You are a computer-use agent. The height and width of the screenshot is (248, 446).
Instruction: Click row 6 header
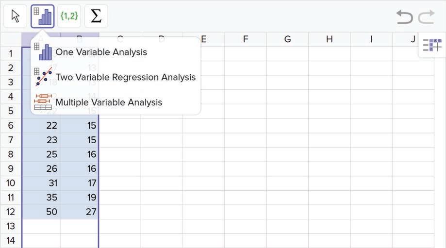pos(11,125)
